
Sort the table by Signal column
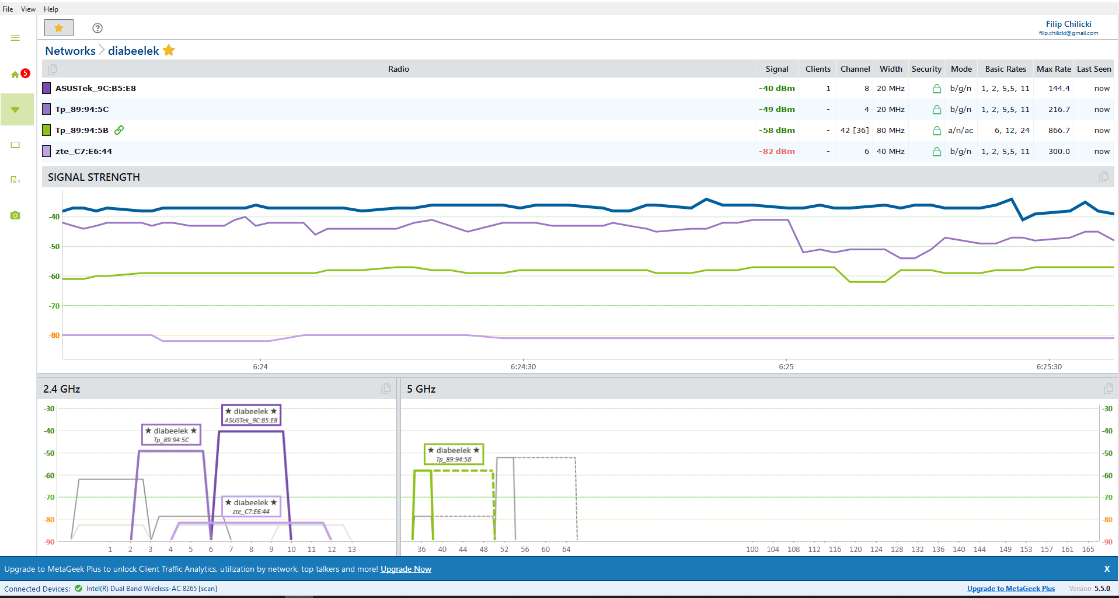[777, 69]
